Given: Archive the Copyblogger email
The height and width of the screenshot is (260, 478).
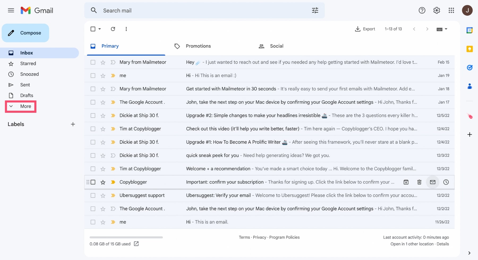Looking at the screenshot, I should [x=406, y=182].
